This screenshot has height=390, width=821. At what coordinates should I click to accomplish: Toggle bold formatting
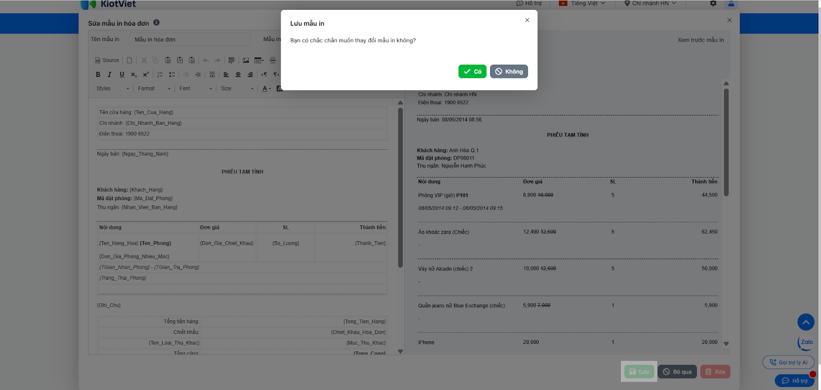click(98, 74)
